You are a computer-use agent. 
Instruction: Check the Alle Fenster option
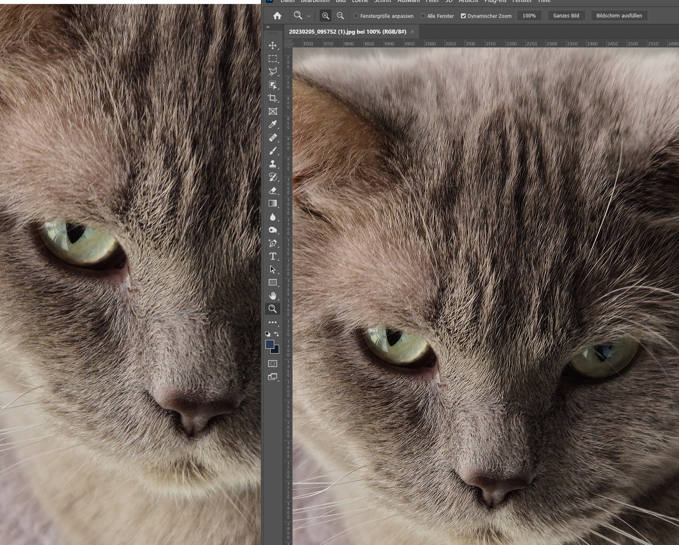coord(423,16)
